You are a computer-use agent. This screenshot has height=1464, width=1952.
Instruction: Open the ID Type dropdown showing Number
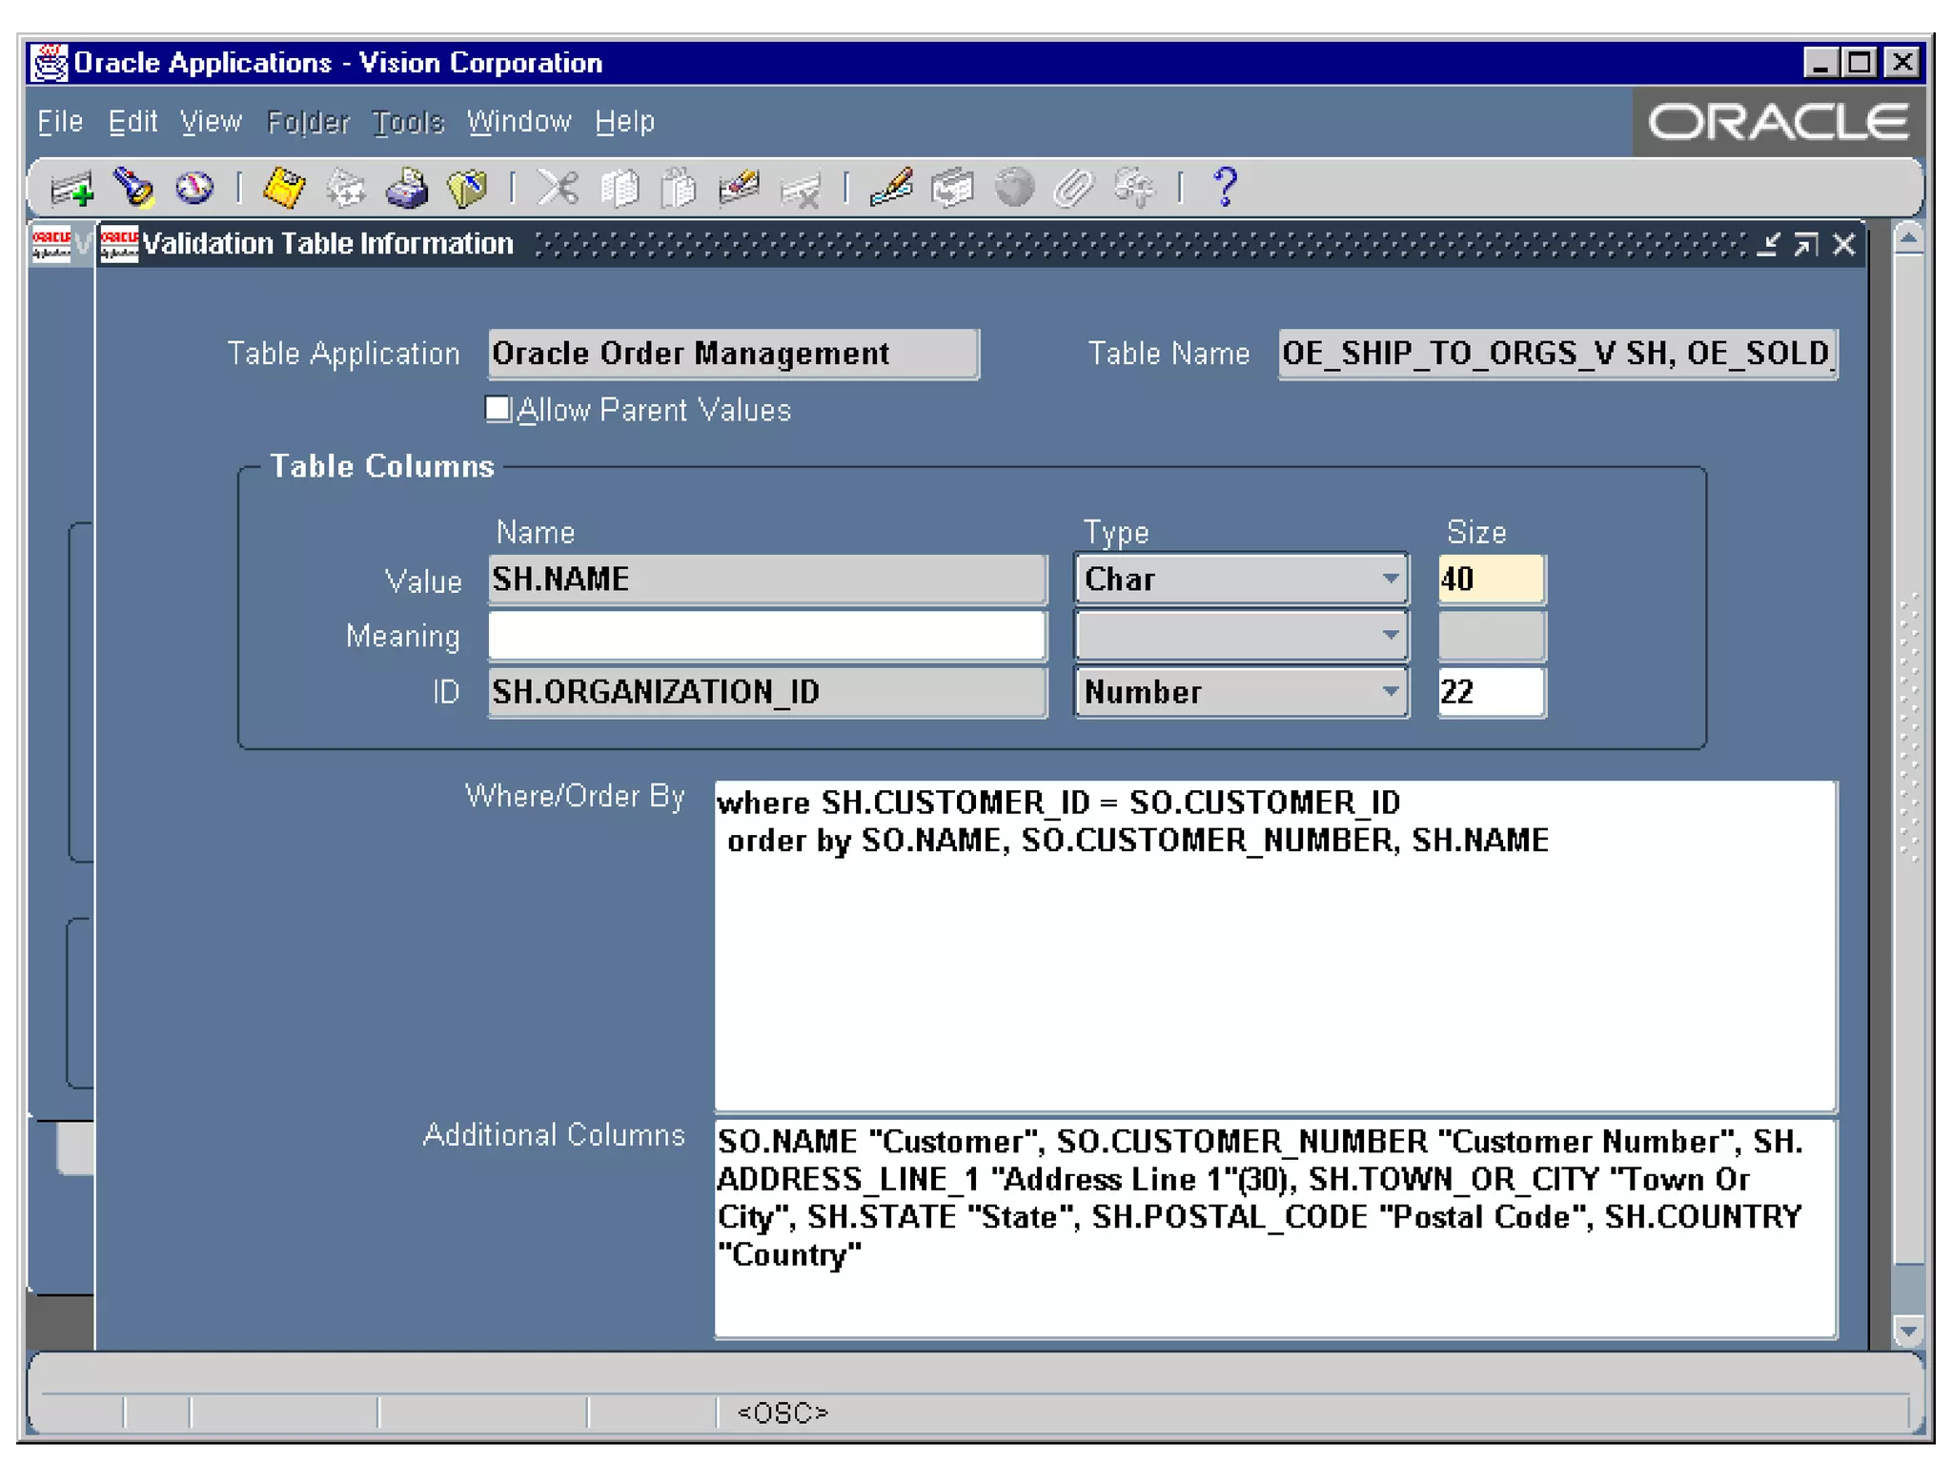pos(1390,691)
